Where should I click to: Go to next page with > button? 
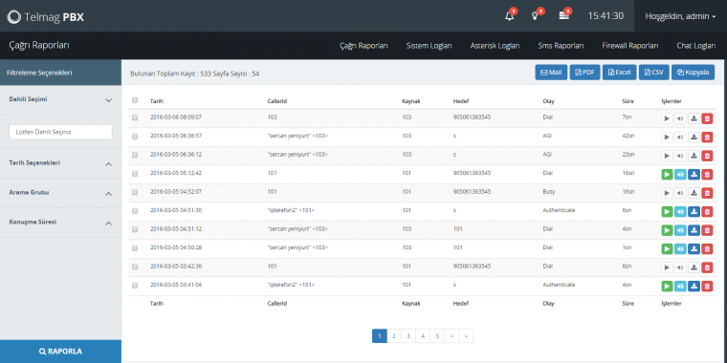[452, 336]
